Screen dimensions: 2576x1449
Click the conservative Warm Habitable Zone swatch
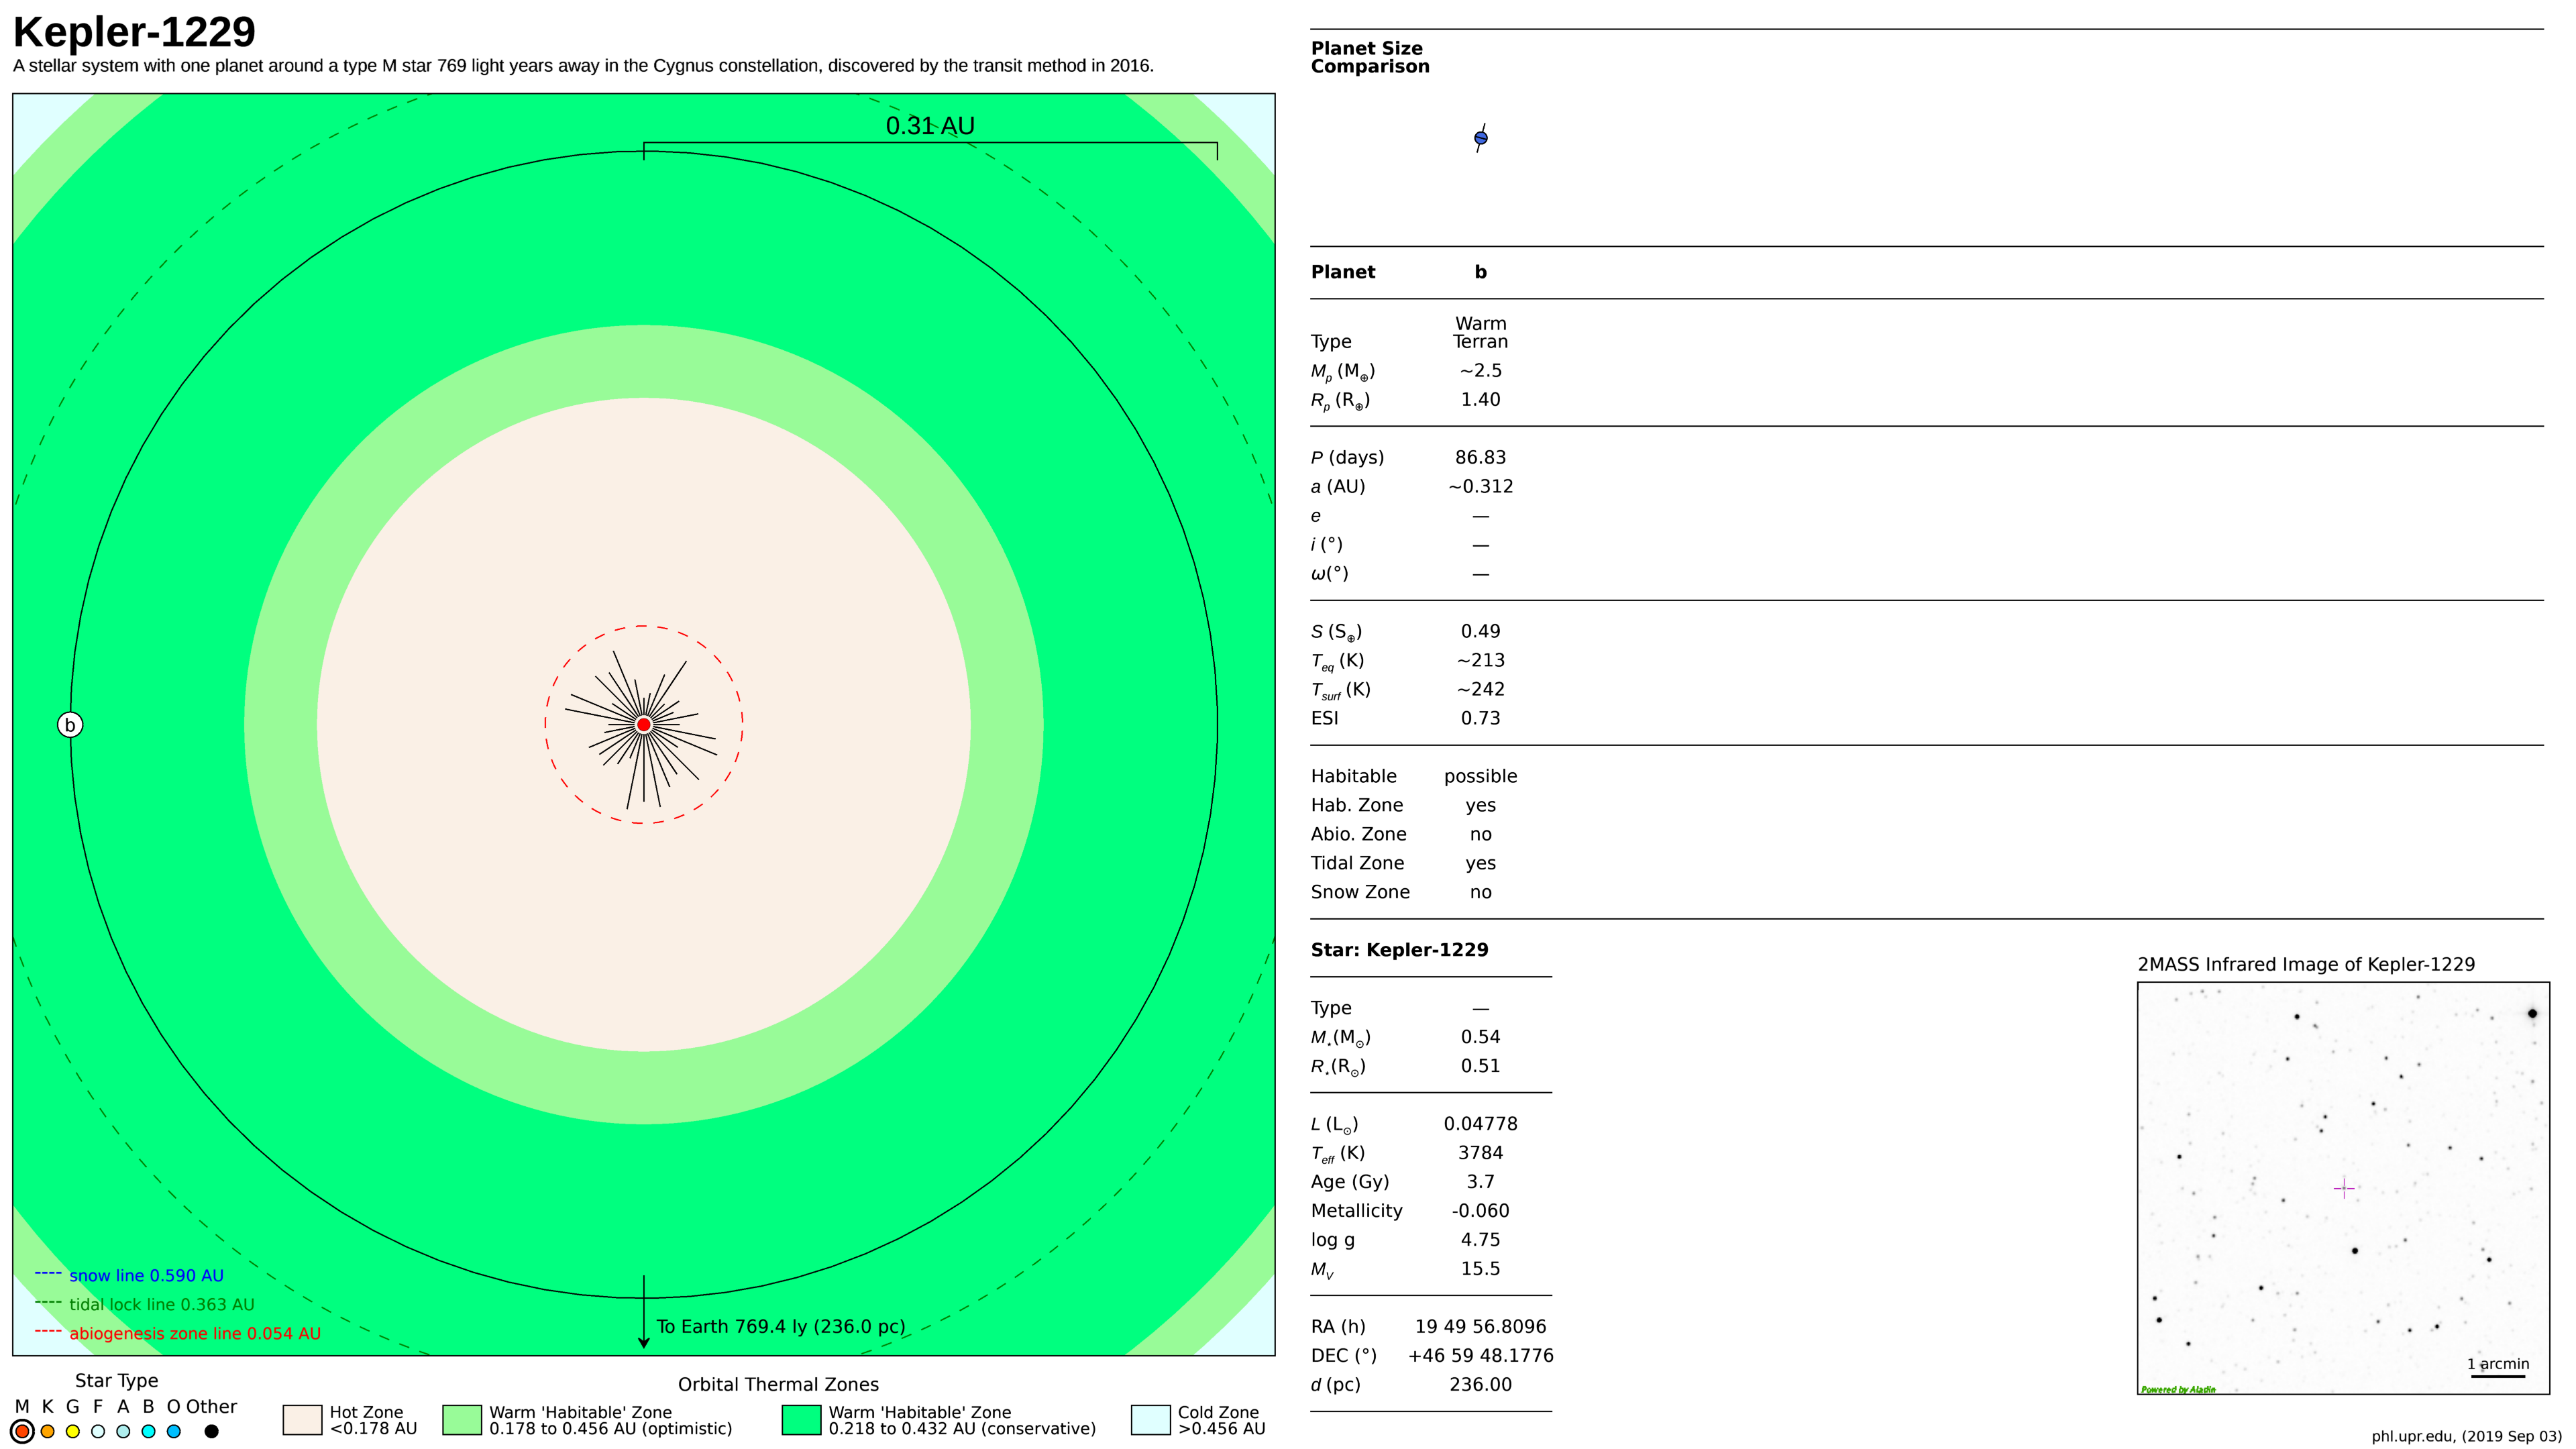pyautogui.click(x=801, y=1420)
